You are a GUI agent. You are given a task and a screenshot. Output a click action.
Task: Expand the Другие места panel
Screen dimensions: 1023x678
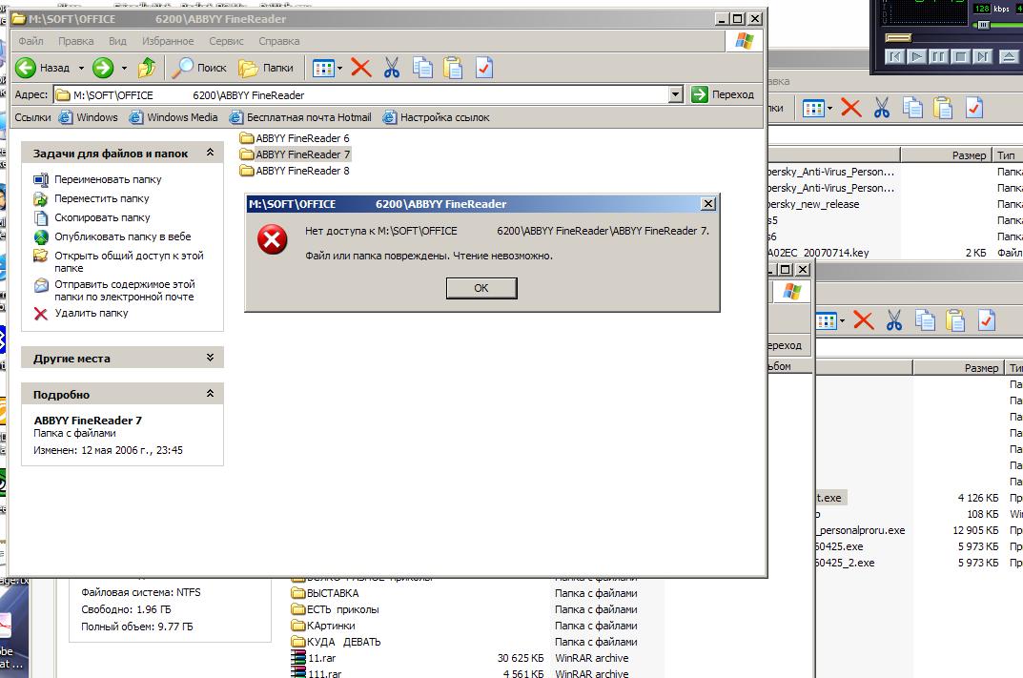pyautogui.click(x=210, y=357)
